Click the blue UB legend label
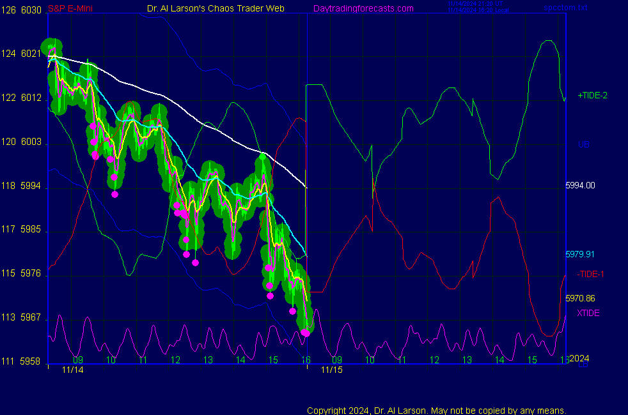This screenshot has height=415, width=628. [x=583, y=144]
